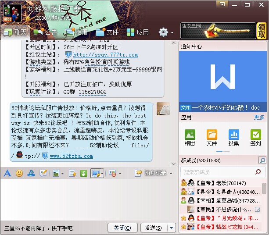Viewport: 269px width, 235px height.
Task: Click the 发送(S) send button
Action: pos(154,228)
